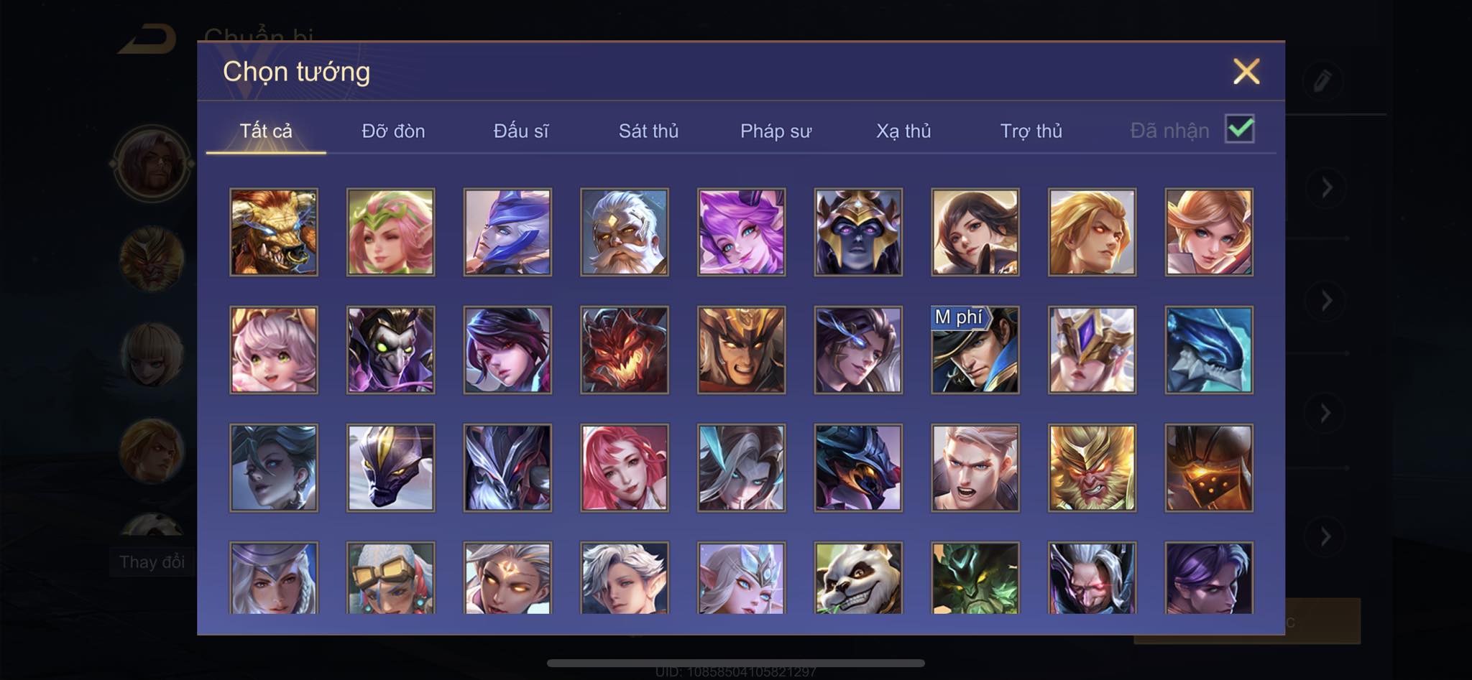Choose the pink-haired girl with flower crown
1472x680 pixels.
[390, 232]
